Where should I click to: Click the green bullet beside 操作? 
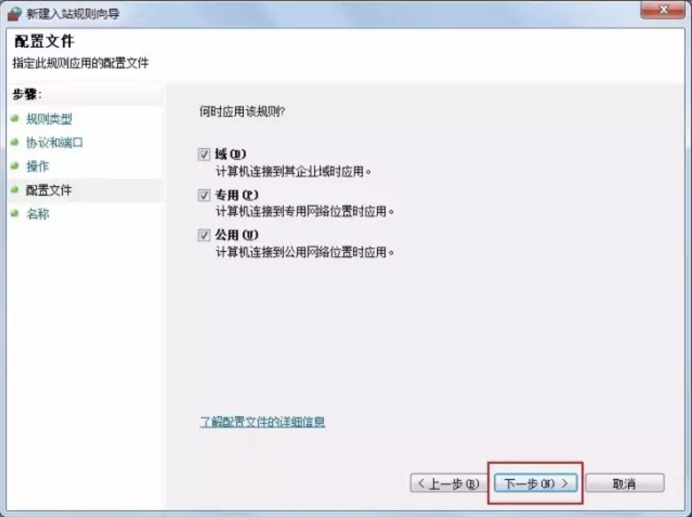[x=15, y=166]
